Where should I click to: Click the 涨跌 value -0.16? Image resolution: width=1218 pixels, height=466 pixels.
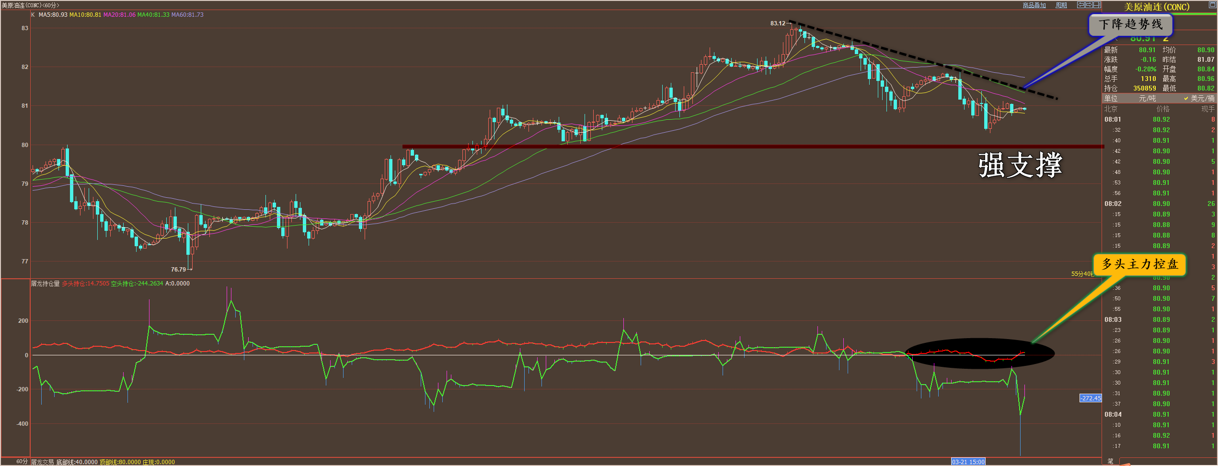tap(1148, 59)
